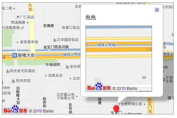The width and height of the screenshot is (177, 118).
Task: Click the red location marker pin
Action: point(116,109)
